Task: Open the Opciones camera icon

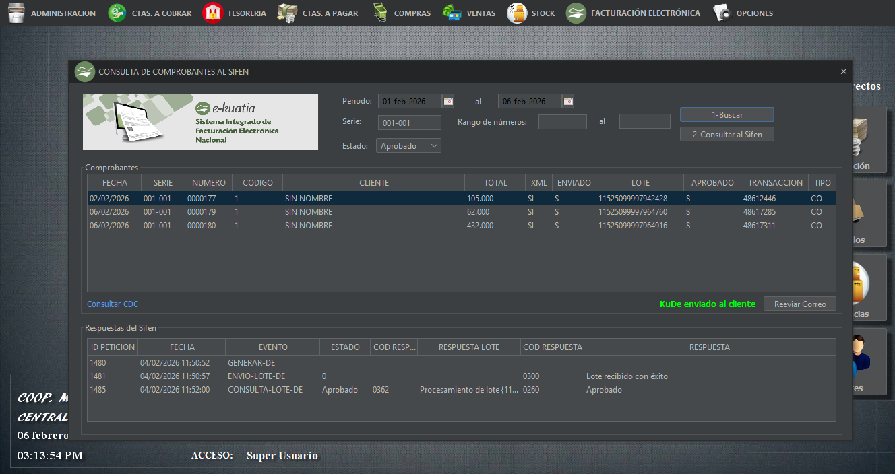Action: (x=722, y=13)
